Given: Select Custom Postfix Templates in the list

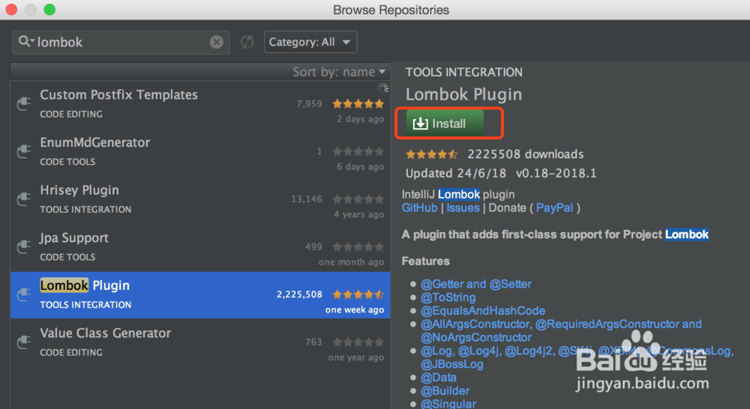Looking at the screenshot, I should click(200, 105).
